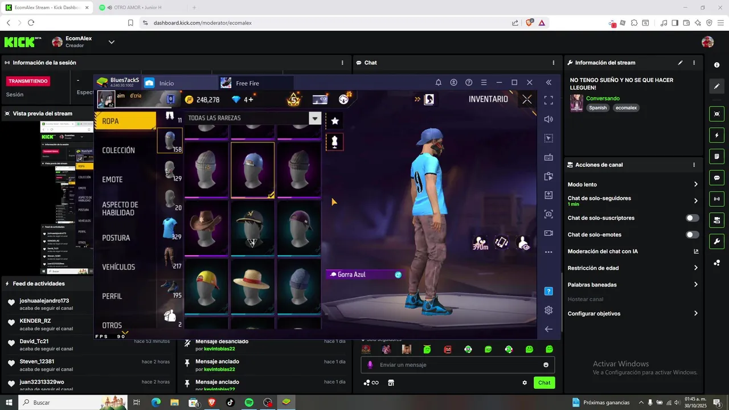Click the favorites star filter in inventory

click(335, 121)
